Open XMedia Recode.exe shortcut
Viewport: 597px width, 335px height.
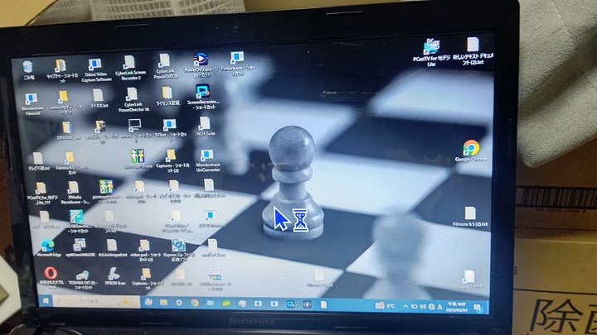tap(75, 192)
